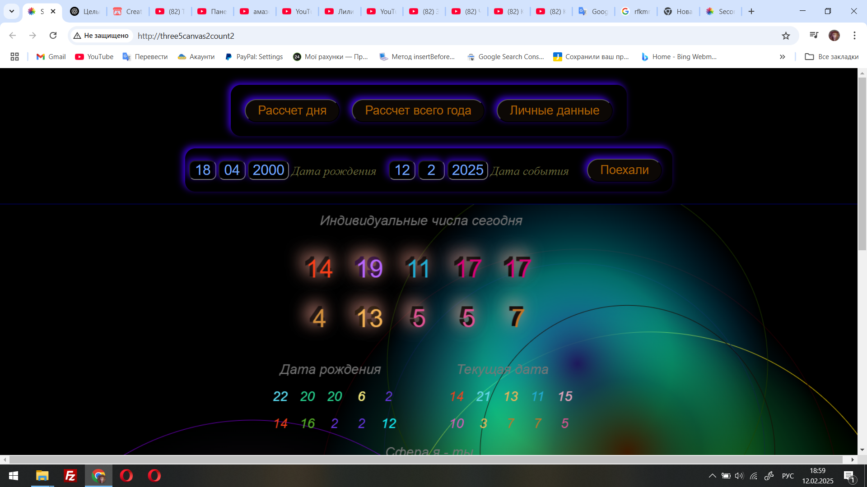Open the Мої рахунки bookmark
This screenshot has width=867, height=487.
(x=331, y=56)
